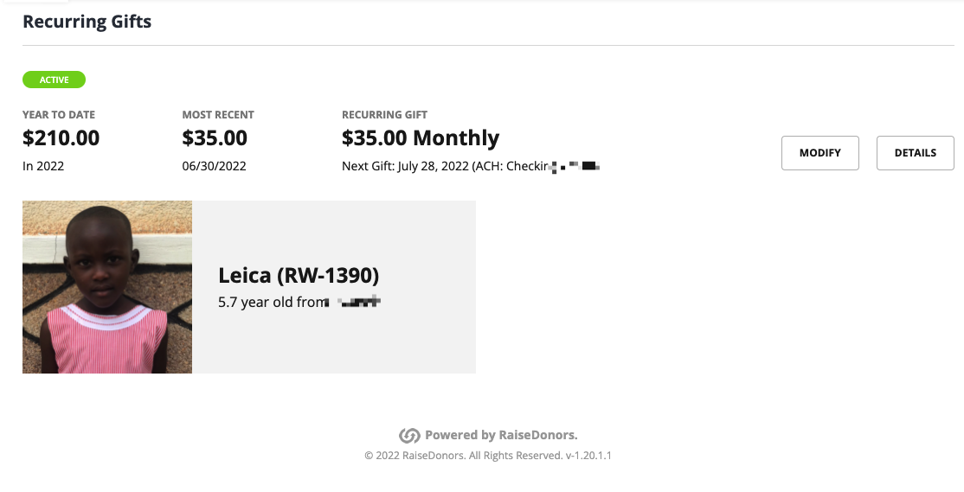The height and width of the screenshot is (492, 964).
Task: Select the 06/30/2022 most recent date
Action: point(214,167)
